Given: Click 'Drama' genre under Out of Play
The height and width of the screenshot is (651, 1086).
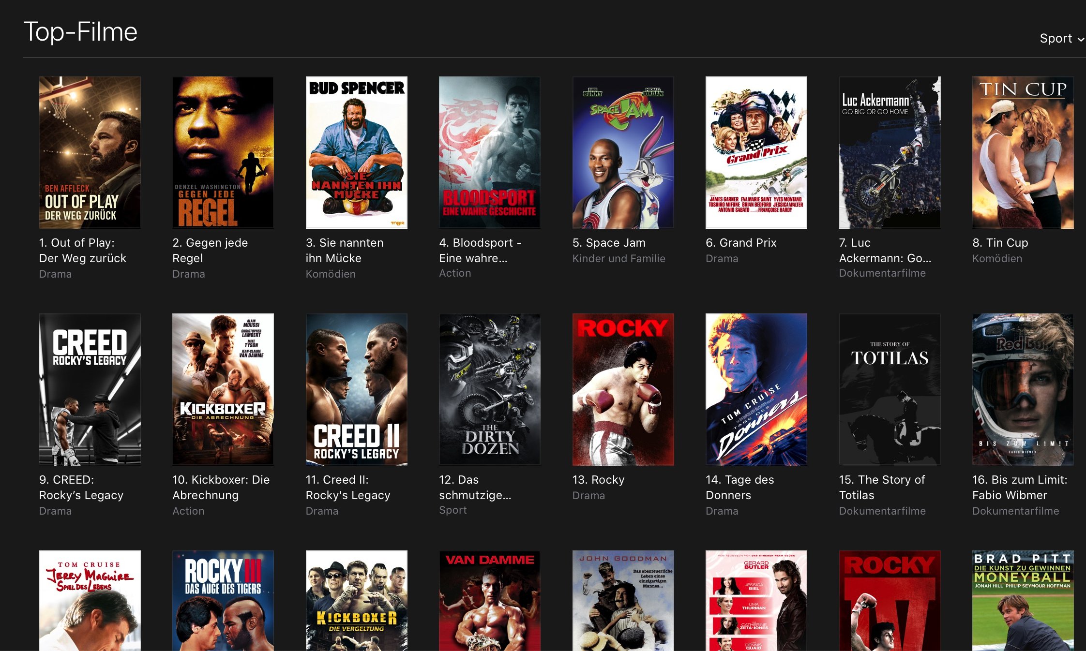Looking at the screenshot, I should (55, 274).
